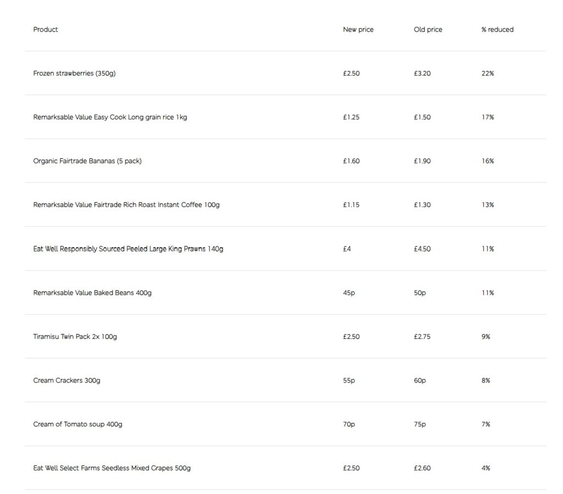Select the £3.20 old price value
Screen dimensions: 563x494
[422, 73]
